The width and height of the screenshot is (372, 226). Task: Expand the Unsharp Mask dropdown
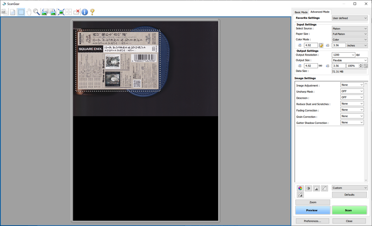tap(352, 91)
